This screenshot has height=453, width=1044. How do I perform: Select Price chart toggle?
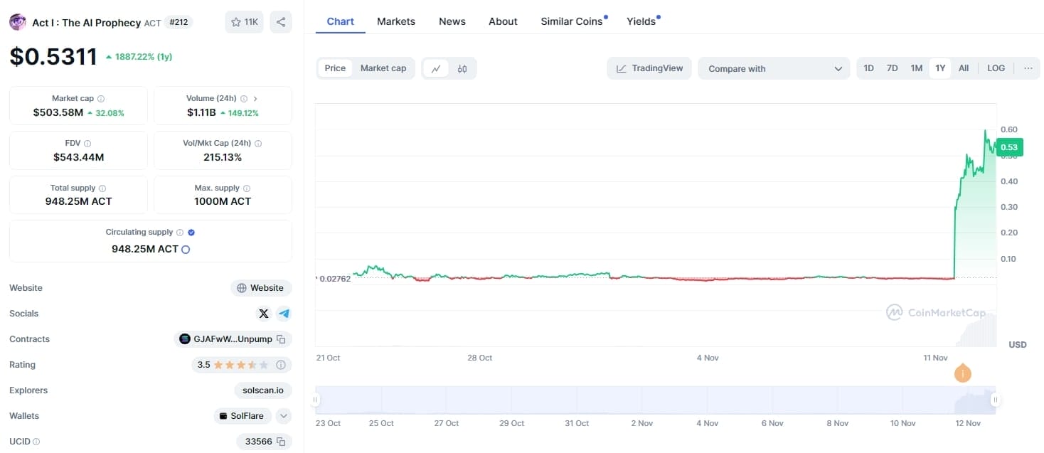335,68
